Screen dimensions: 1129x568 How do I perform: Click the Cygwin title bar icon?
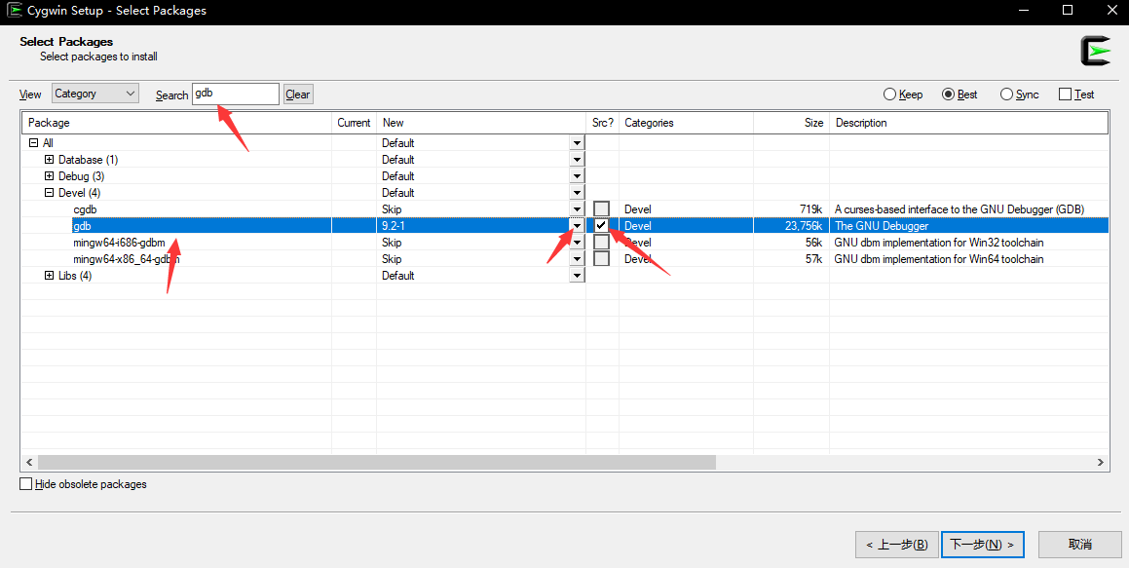(14, 10)
